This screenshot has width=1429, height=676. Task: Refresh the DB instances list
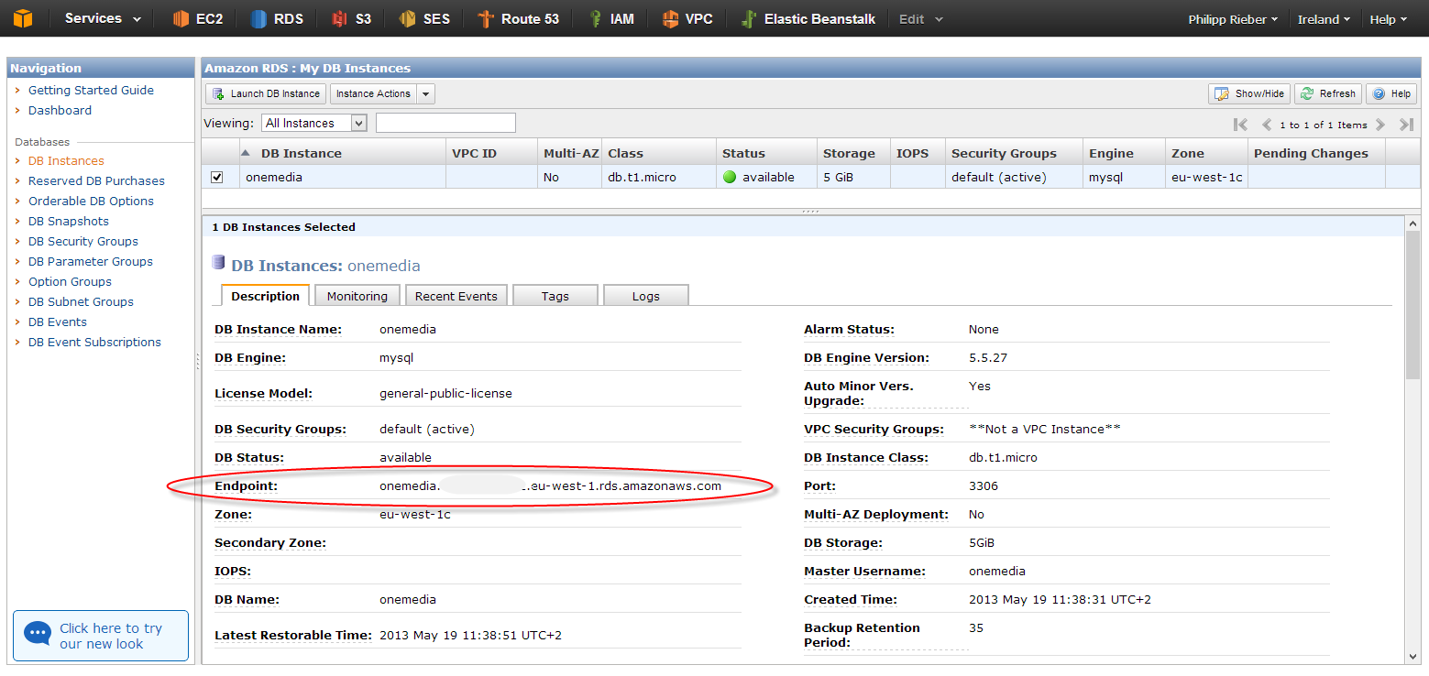(x=1328, y=93)
